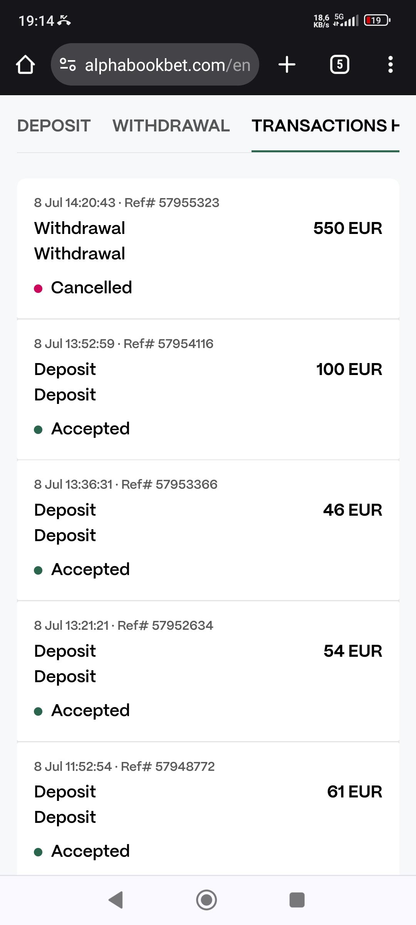Tap the Android recent apps square
Image resolution: width=416 pixels, height=925 pixels.
pyautogui.click(x=297, y=900)
